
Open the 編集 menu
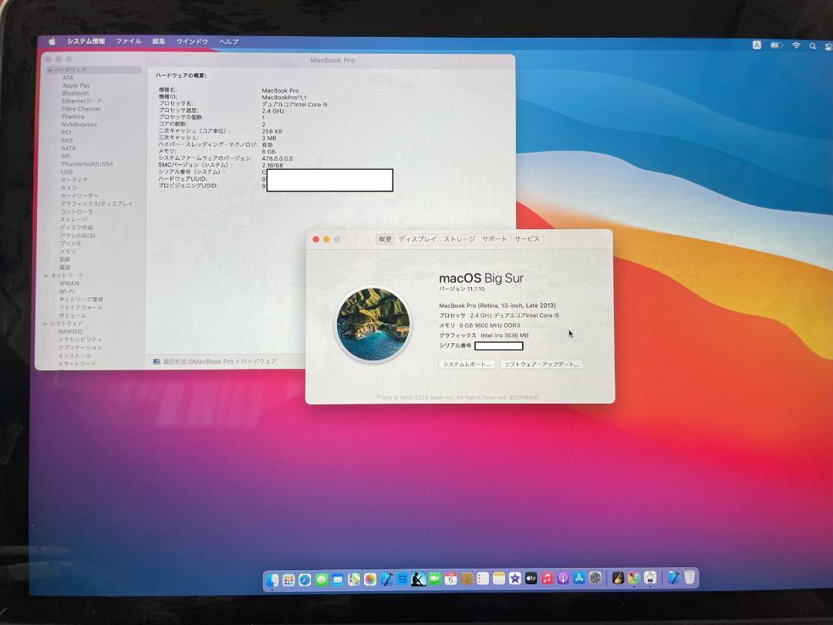tap(158, 41)
